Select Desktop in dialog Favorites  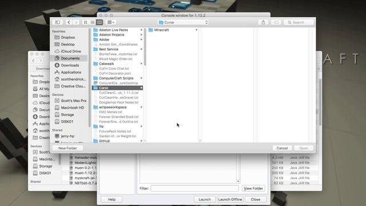(x=67, y=45)
